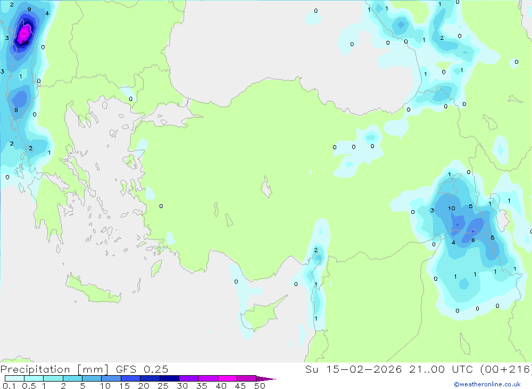Viewport: 532px width, 389px height.
Task: Click the '10' precipitation value on the map
Action: click(451, 208)
